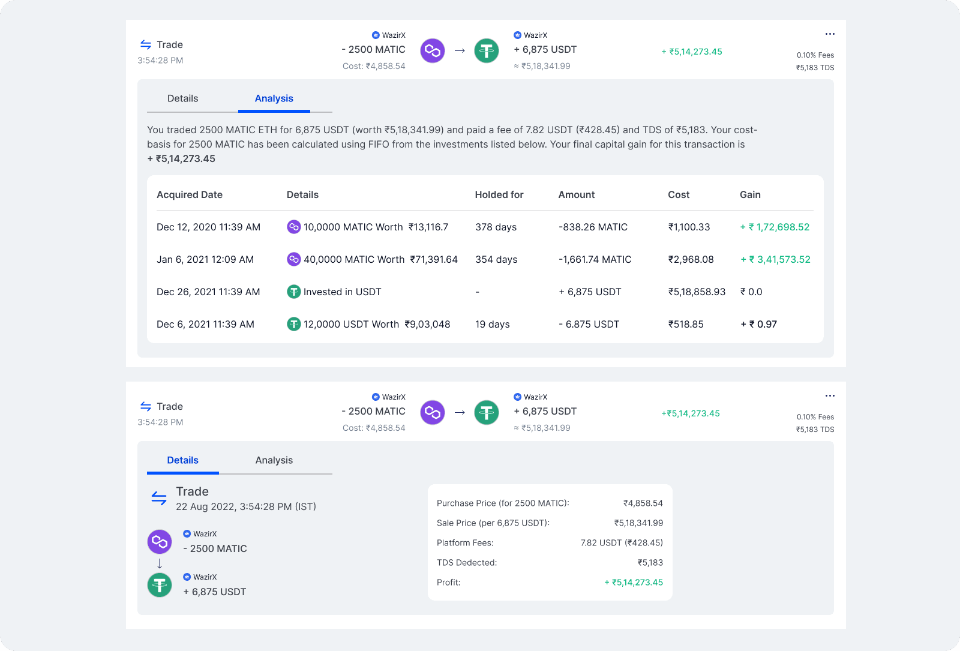Click the MATIC icon in the 40,0000 MATIC row
Image resolution: width=960 pixels, height=651 pixels.
click(x=293, y=259)
